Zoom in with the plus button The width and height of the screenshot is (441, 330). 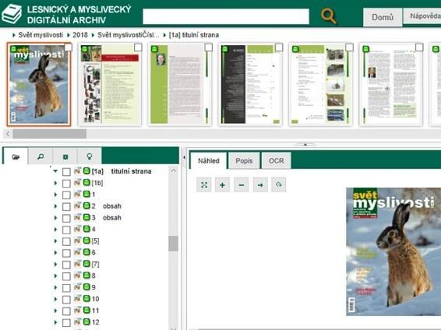click(222, 184)
